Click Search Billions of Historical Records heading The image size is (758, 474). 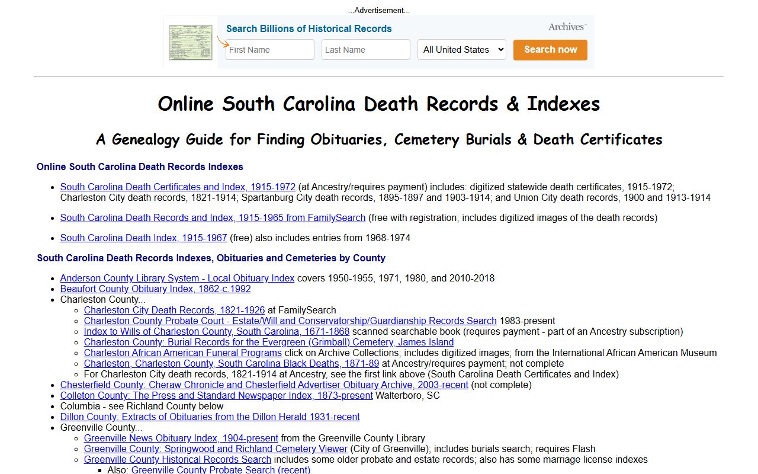click(x=309, y=28)
